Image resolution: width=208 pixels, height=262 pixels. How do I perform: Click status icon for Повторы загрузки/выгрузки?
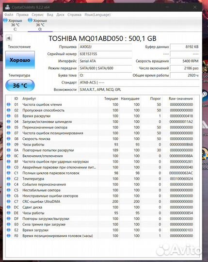pos(9,218)
